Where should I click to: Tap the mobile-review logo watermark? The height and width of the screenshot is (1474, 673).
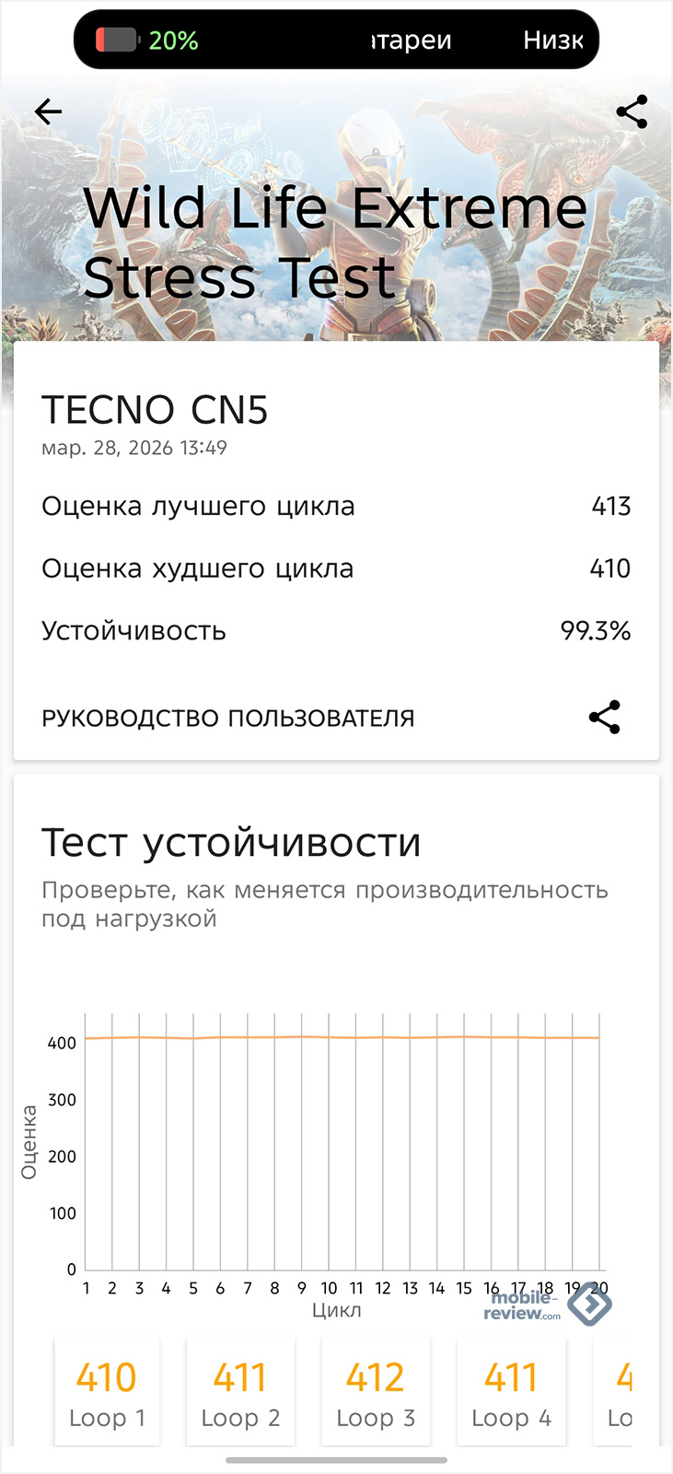(546, 1305)
